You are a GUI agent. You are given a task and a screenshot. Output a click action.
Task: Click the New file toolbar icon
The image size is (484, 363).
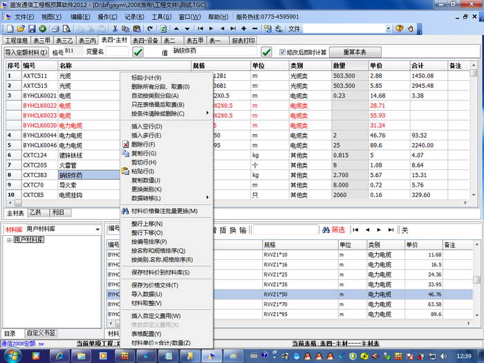(10, 29)
